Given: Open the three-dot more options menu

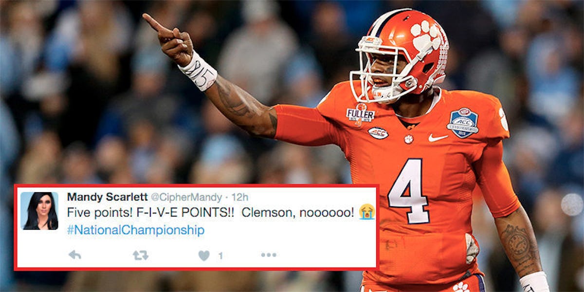Looking at the screenshot, I should click(269, 255).
